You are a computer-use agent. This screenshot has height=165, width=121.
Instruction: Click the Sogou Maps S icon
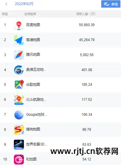[x=19, y=130]
